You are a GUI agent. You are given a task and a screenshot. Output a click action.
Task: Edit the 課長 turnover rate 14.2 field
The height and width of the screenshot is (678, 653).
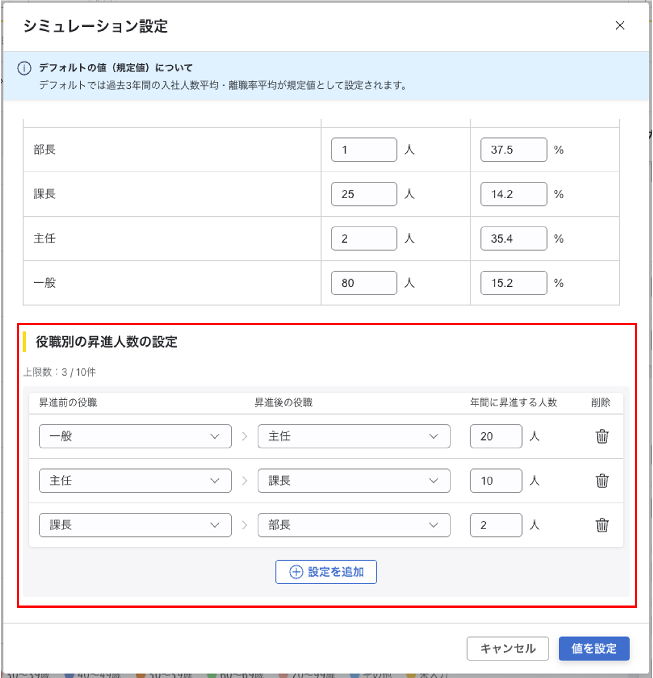(513, 194)
